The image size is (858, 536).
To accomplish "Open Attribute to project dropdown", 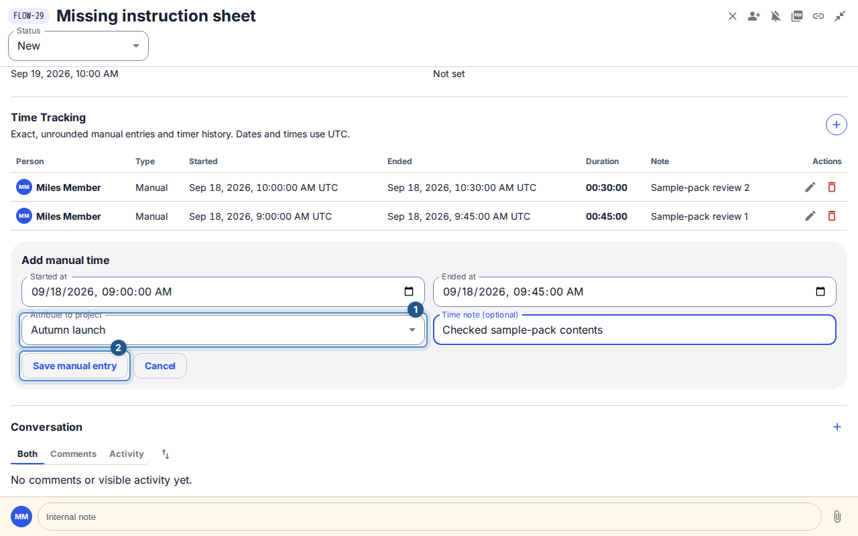I will click(223, 330).
